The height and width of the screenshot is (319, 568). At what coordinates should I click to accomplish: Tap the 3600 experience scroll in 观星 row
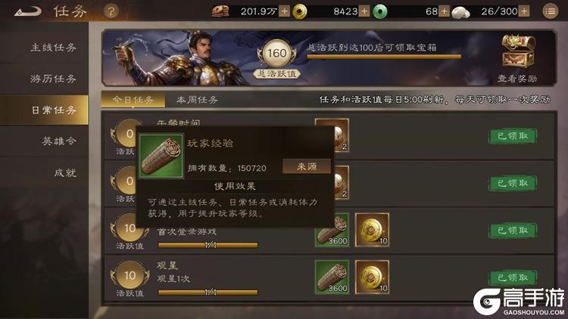point(332,277)
